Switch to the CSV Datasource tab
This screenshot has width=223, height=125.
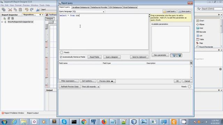point(115,7)
